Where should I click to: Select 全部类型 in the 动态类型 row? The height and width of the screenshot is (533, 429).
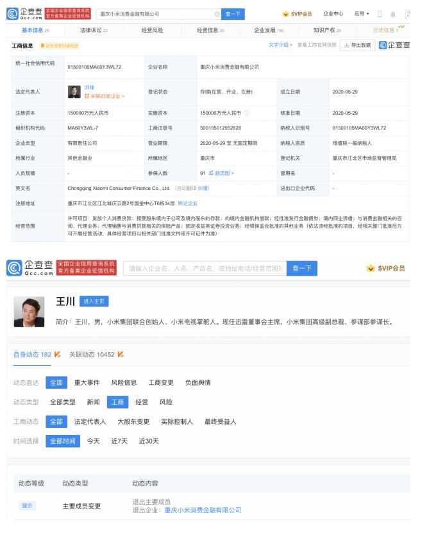coord(63,402)
